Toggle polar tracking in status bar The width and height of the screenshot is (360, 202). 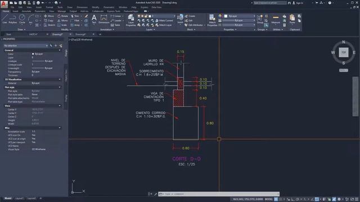click(x=298, y=199)
